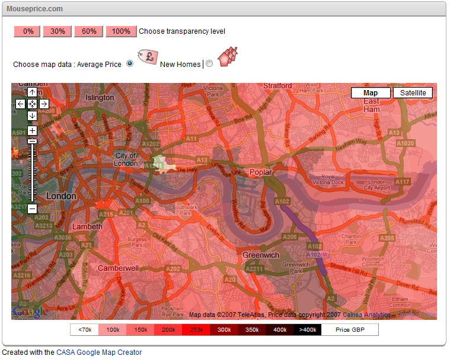Set transparency level to 30%

(58, 31)
